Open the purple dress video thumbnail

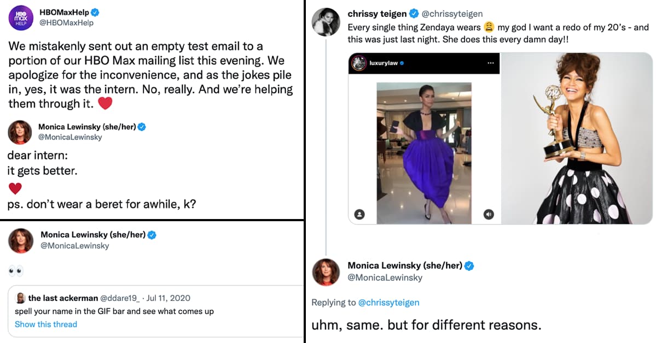coord(424,152)
